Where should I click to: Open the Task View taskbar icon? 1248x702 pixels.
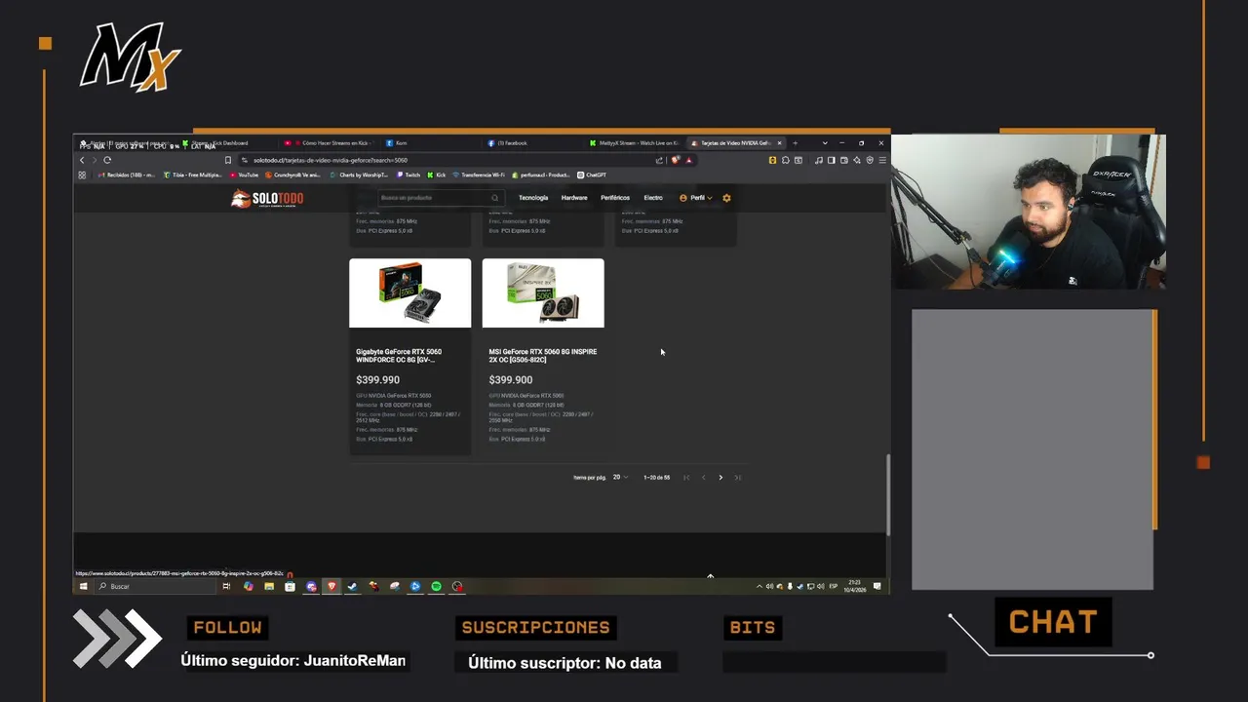point(226,587)
